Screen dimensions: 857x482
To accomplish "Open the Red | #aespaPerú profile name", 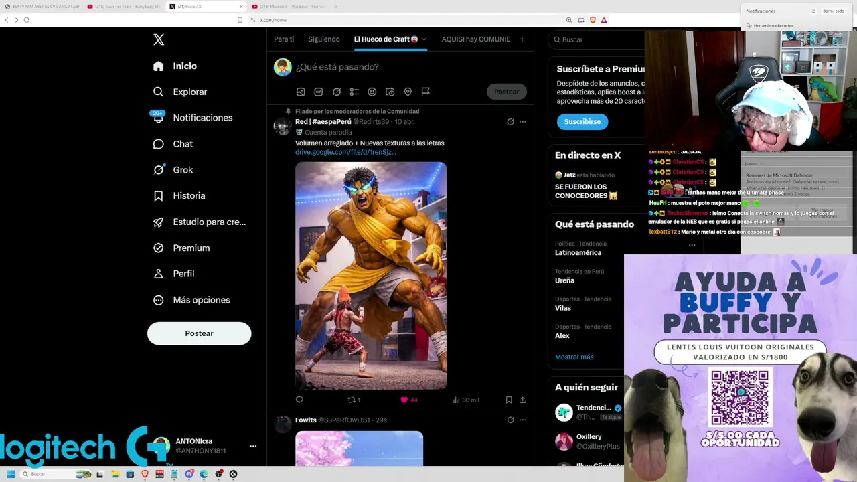I will (x=323, y=122).
